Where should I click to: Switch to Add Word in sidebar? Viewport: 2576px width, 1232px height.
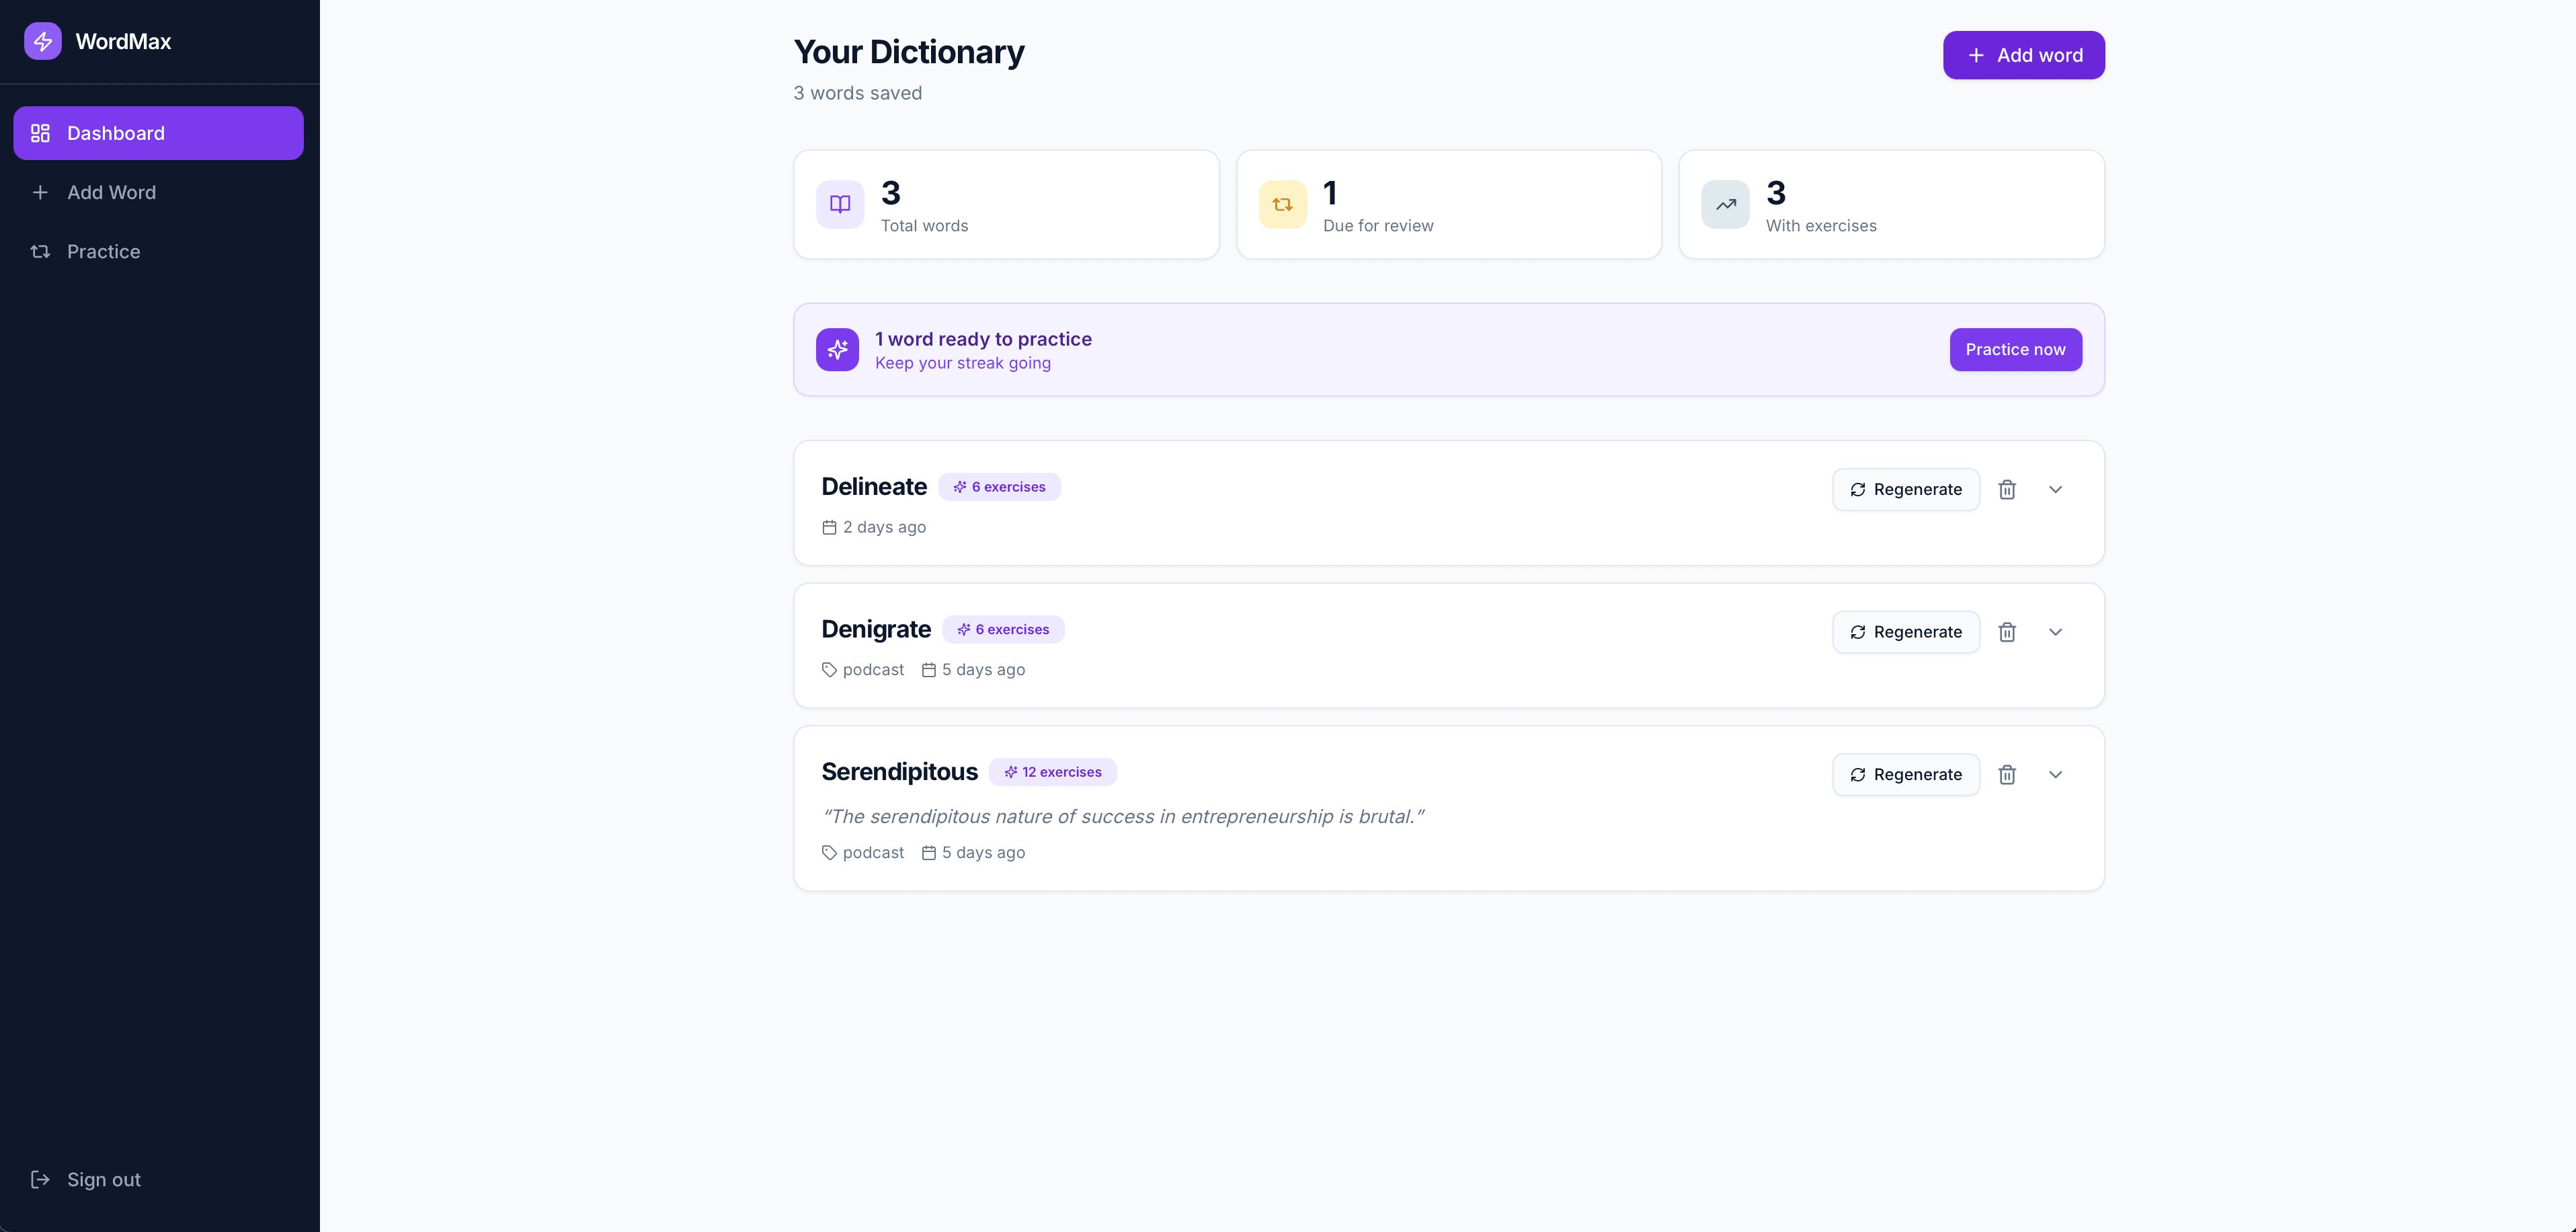111,192
